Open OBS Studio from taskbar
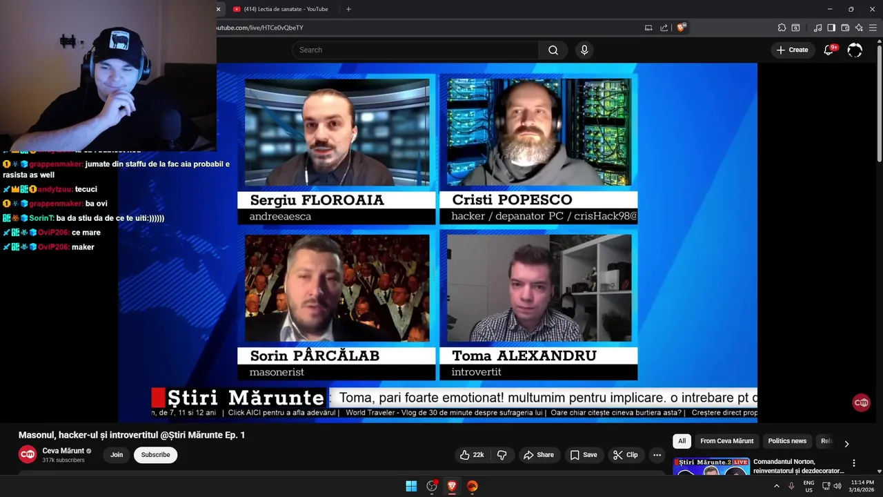883x497 pixels. (432, 486)
